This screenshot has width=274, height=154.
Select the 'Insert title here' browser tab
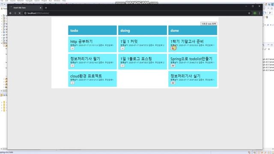tap(25, 8)
